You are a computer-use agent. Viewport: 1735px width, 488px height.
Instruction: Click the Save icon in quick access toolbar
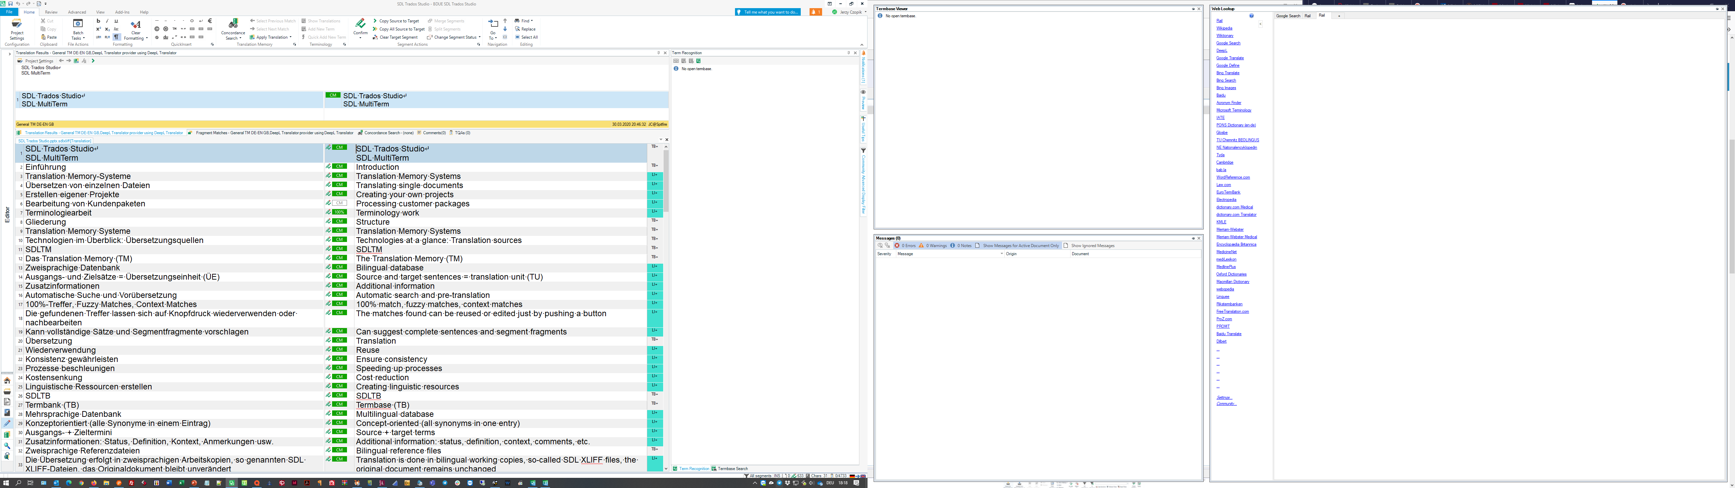click(11, 3)
